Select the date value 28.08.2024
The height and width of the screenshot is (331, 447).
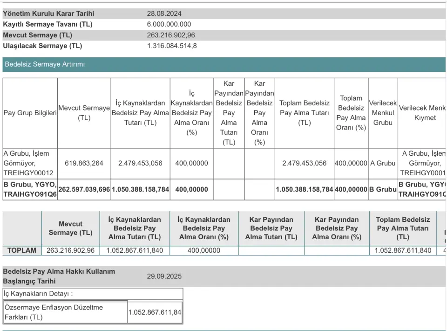click(x=164, y=14)
